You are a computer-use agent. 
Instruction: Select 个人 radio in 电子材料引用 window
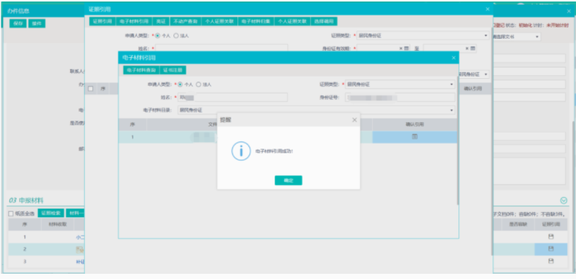[180, 84]
